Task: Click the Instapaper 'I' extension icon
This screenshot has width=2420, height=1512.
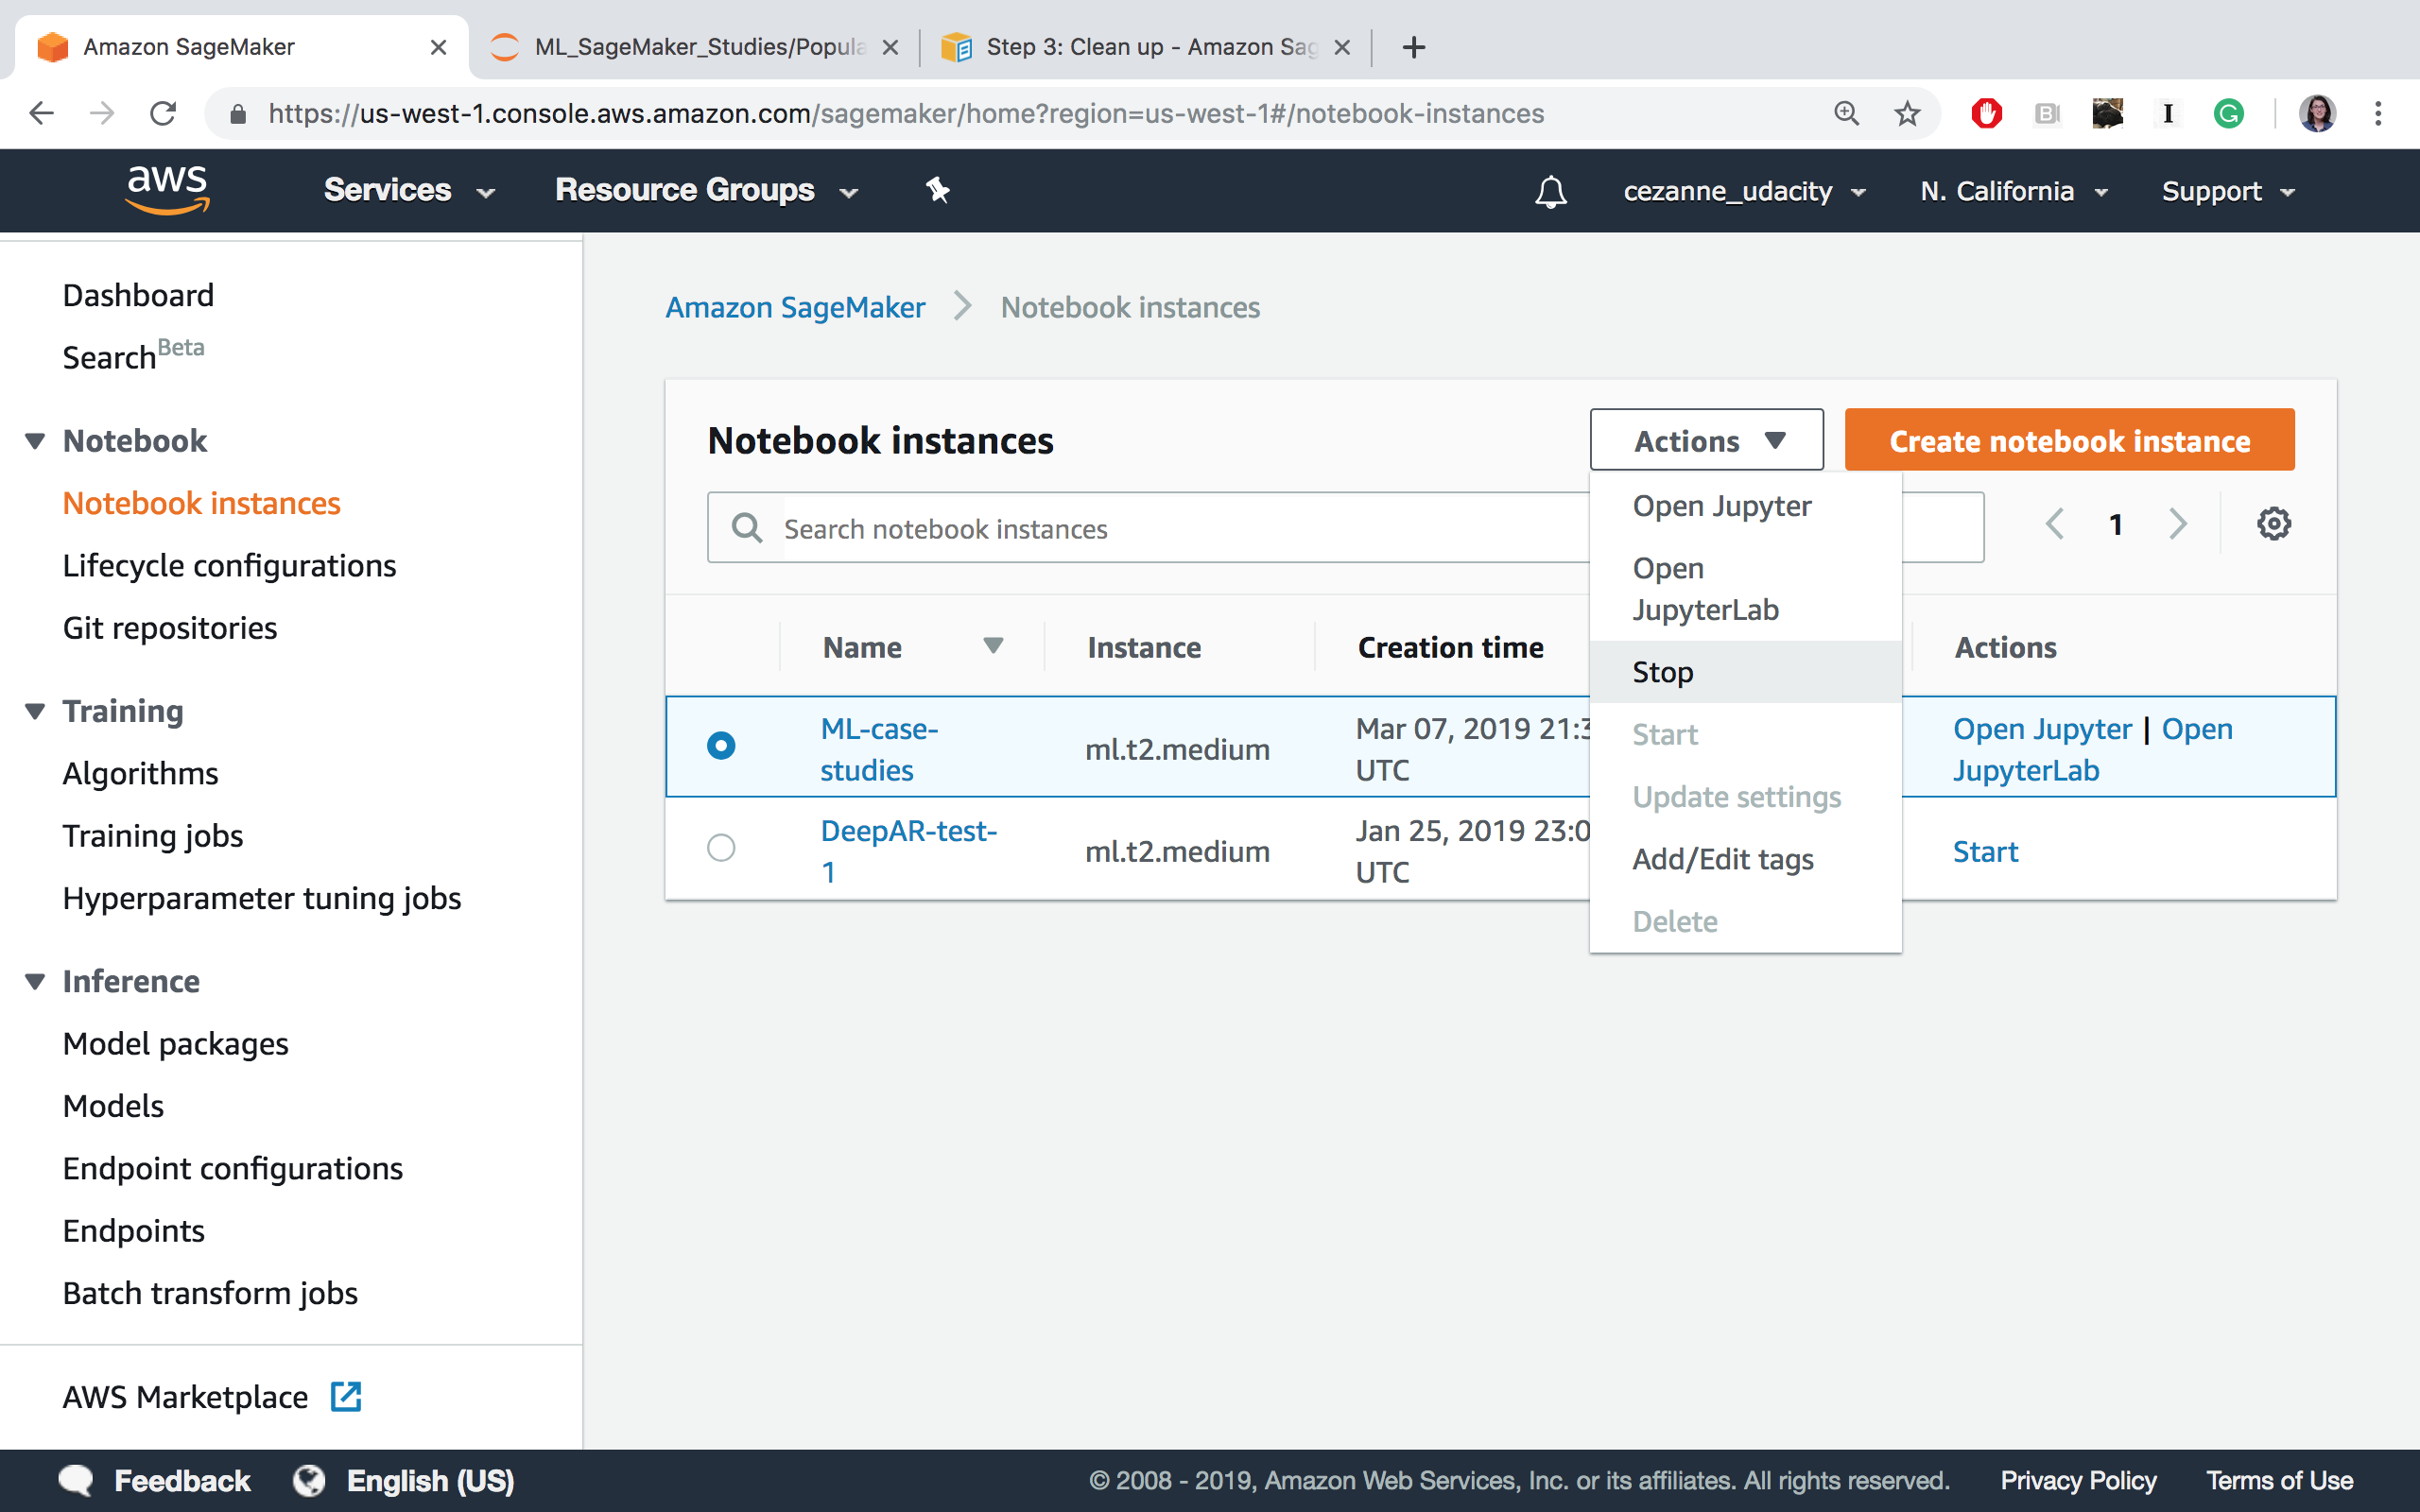Action: point(2168,113)
